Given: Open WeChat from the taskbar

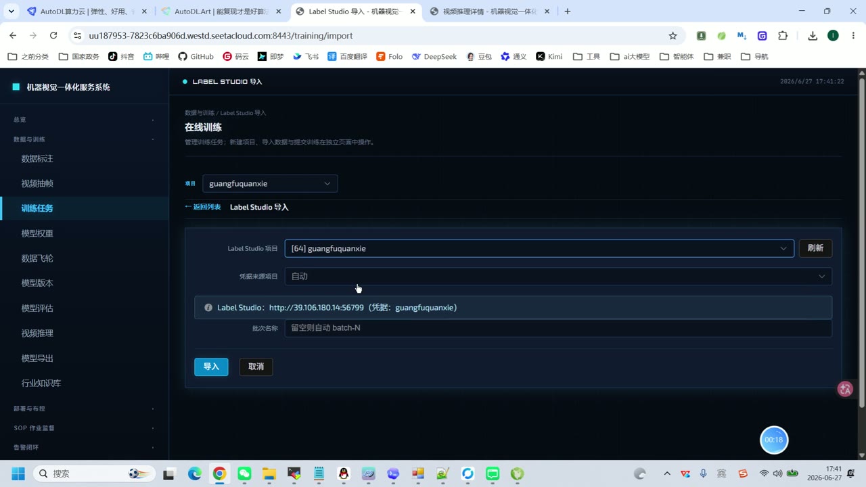Looking at the screenshot, I should [244, 473].
